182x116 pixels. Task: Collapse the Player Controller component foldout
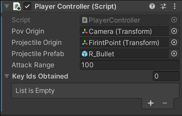pyautogui.click(x=7, y=6)
